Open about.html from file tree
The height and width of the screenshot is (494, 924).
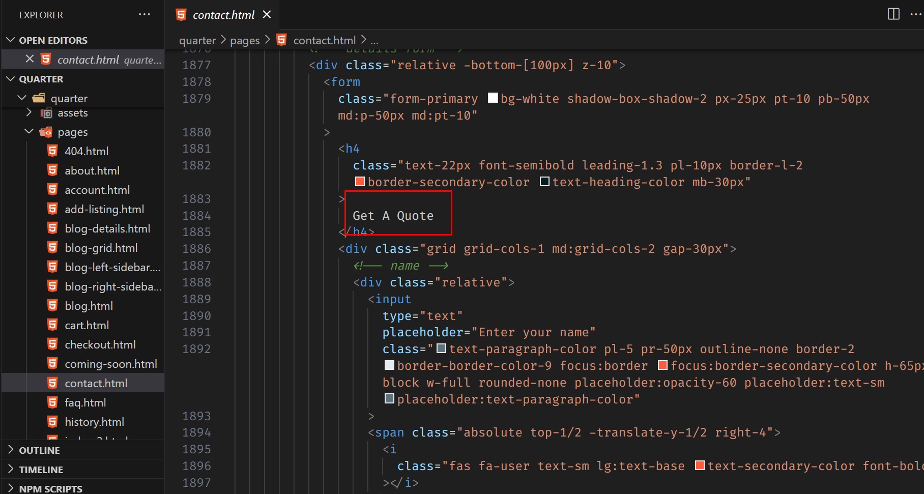pos(92,170)
